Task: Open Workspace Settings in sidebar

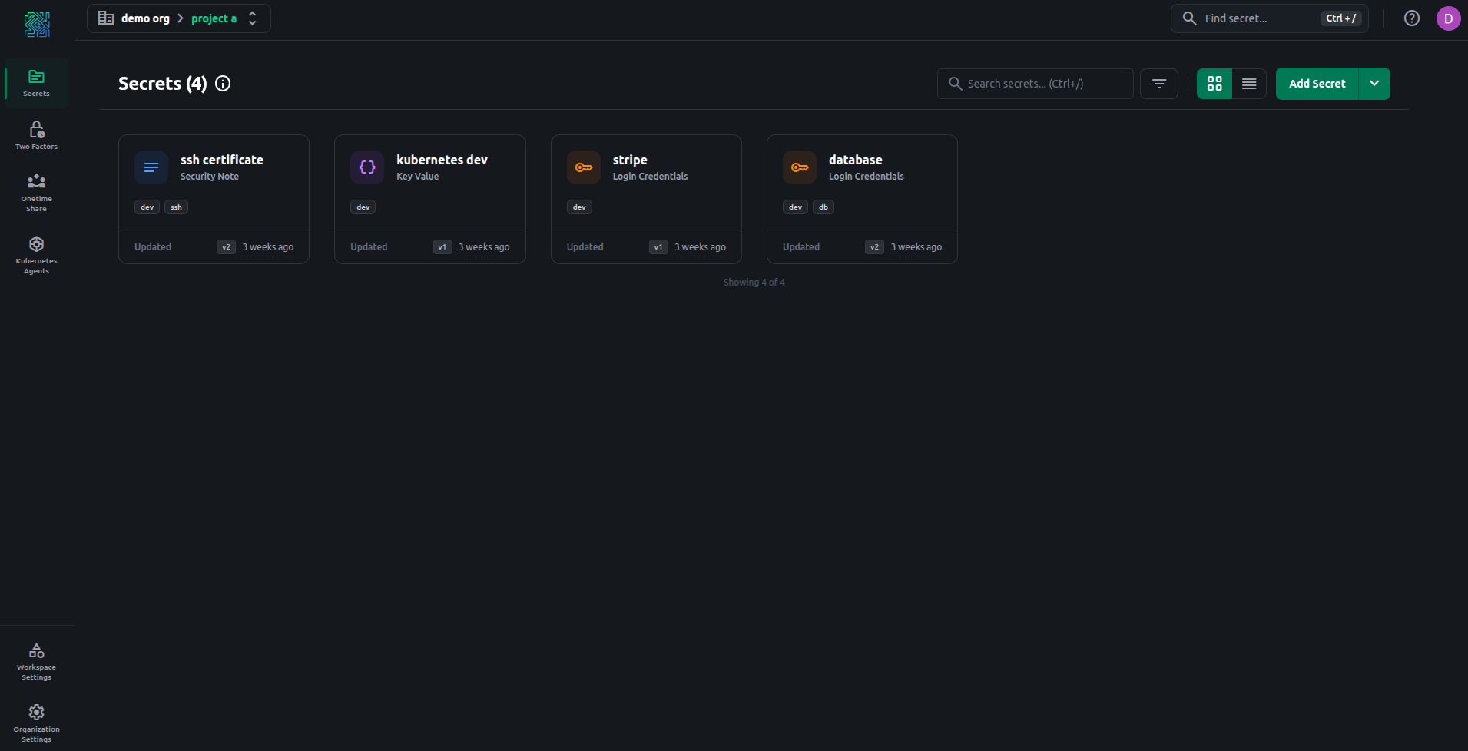Action: [36, 661]
